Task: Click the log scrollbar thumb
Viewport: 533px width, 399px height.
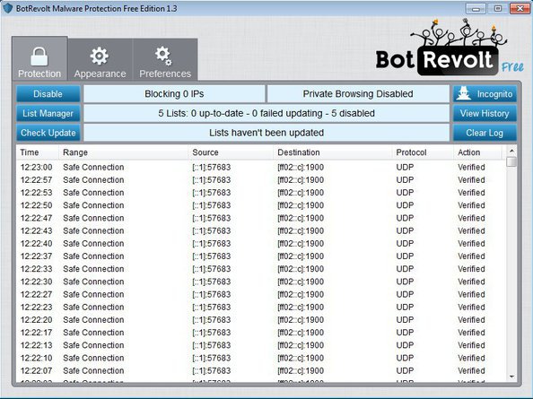Action: tap(511, 161)
